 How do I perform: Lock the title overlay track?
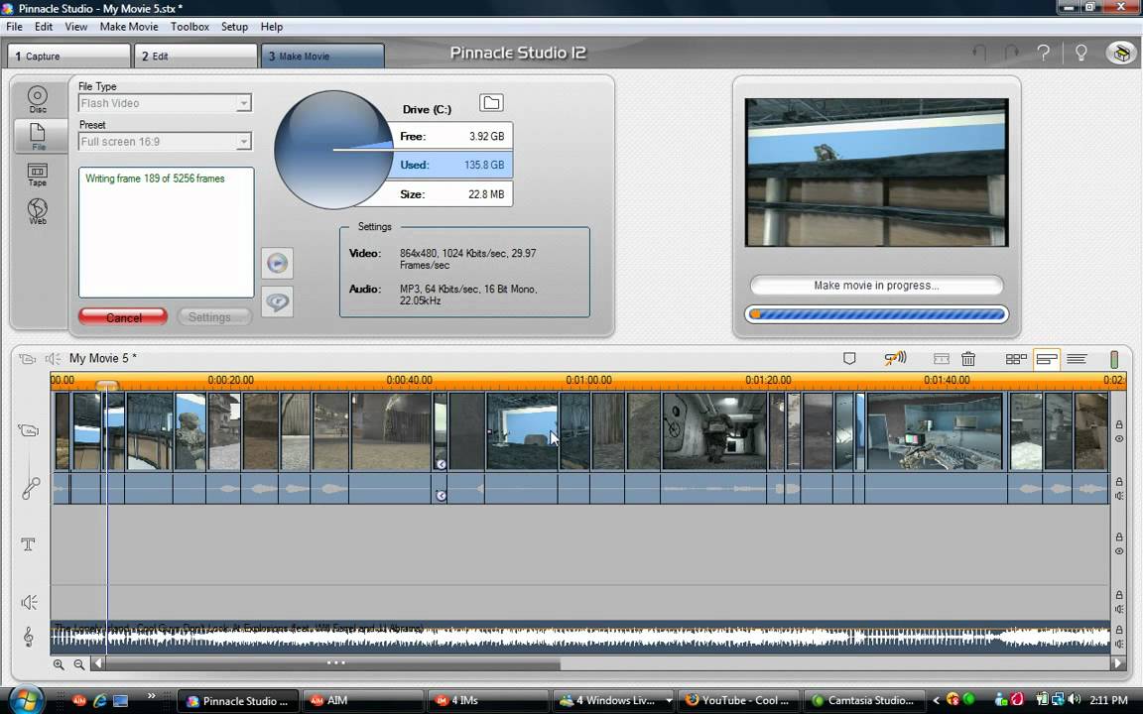1119,536
